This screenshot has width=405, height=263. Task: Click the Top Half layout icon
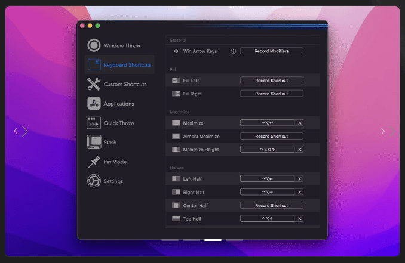pos(176,219)
